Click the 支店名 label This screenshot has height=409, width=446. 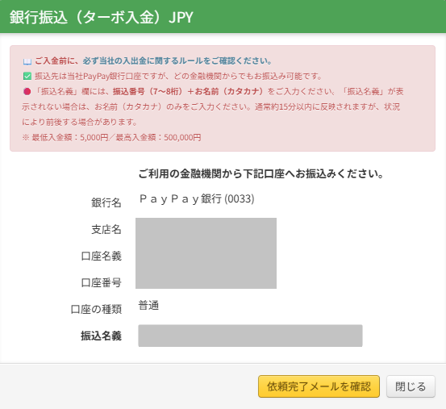click(106, 229)
